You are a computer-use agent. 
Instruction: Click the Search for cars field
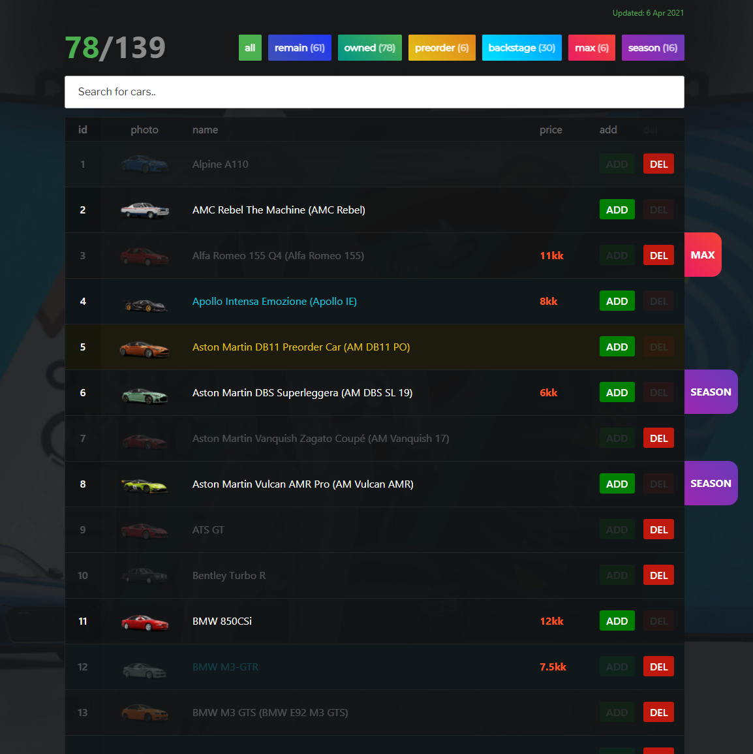tap(375, 92)
